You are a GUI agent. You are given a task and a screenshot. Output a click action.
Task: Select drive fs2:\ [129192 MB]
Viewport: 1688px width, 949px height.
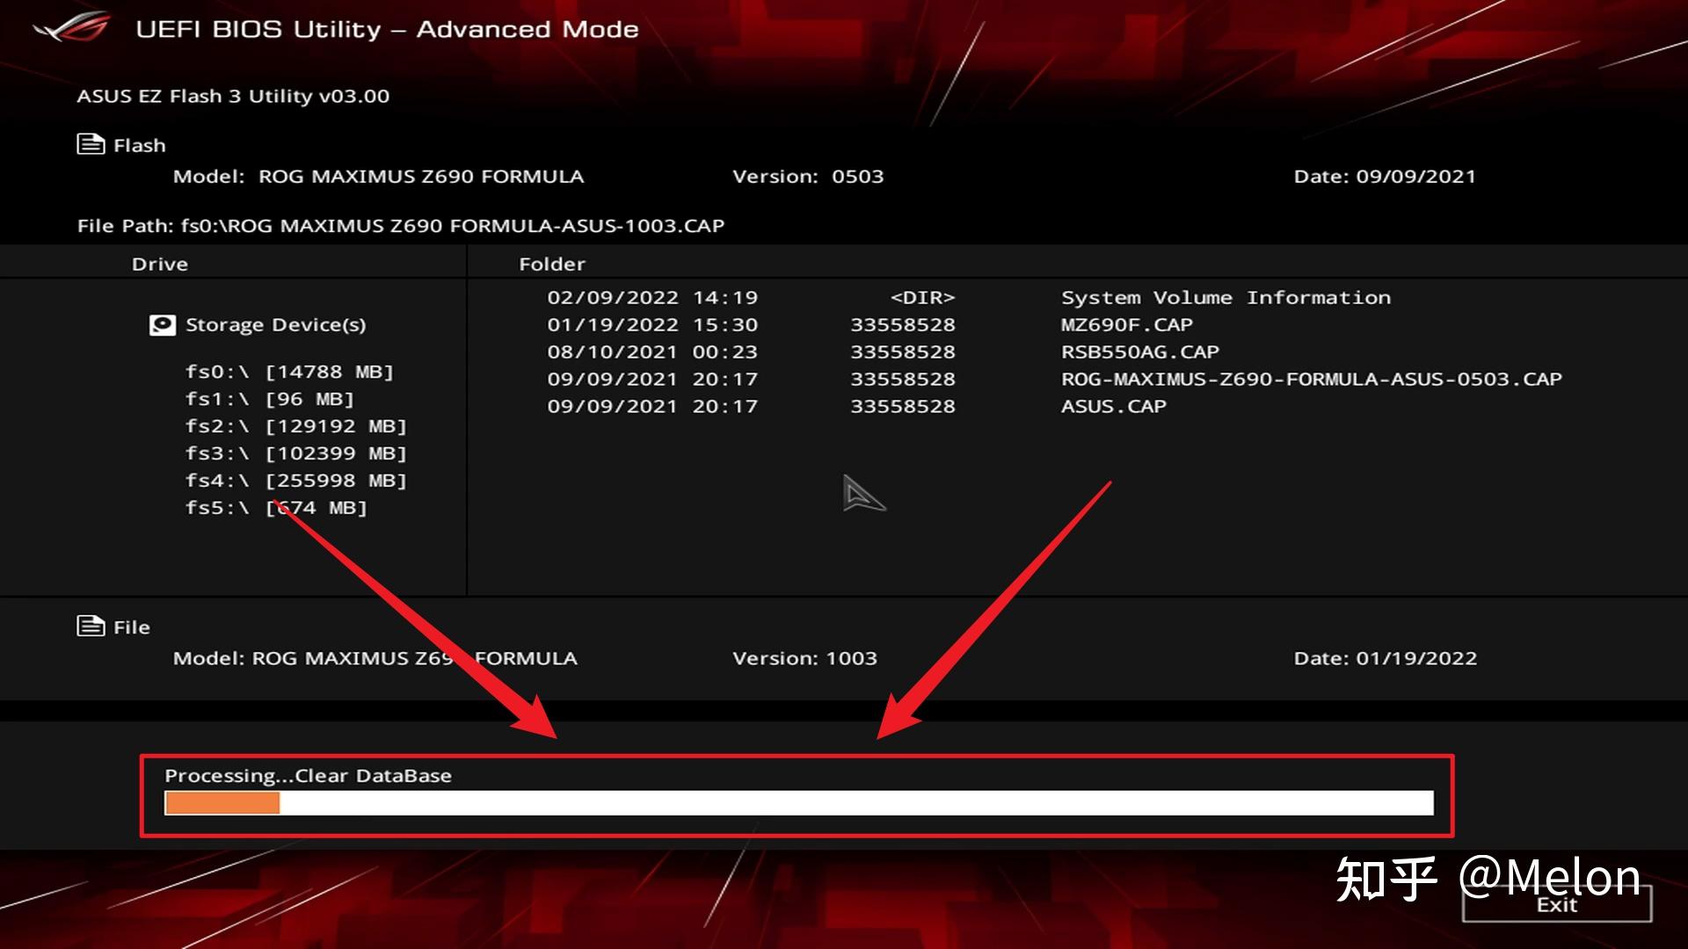coord(296,426)
